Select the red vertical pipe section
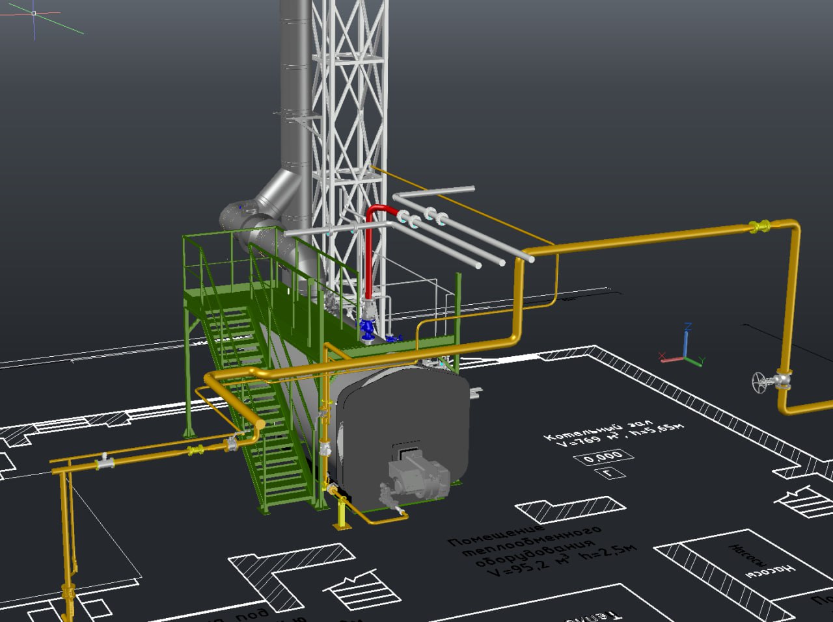This screenshot has height=622, width=833. point(369,253)
